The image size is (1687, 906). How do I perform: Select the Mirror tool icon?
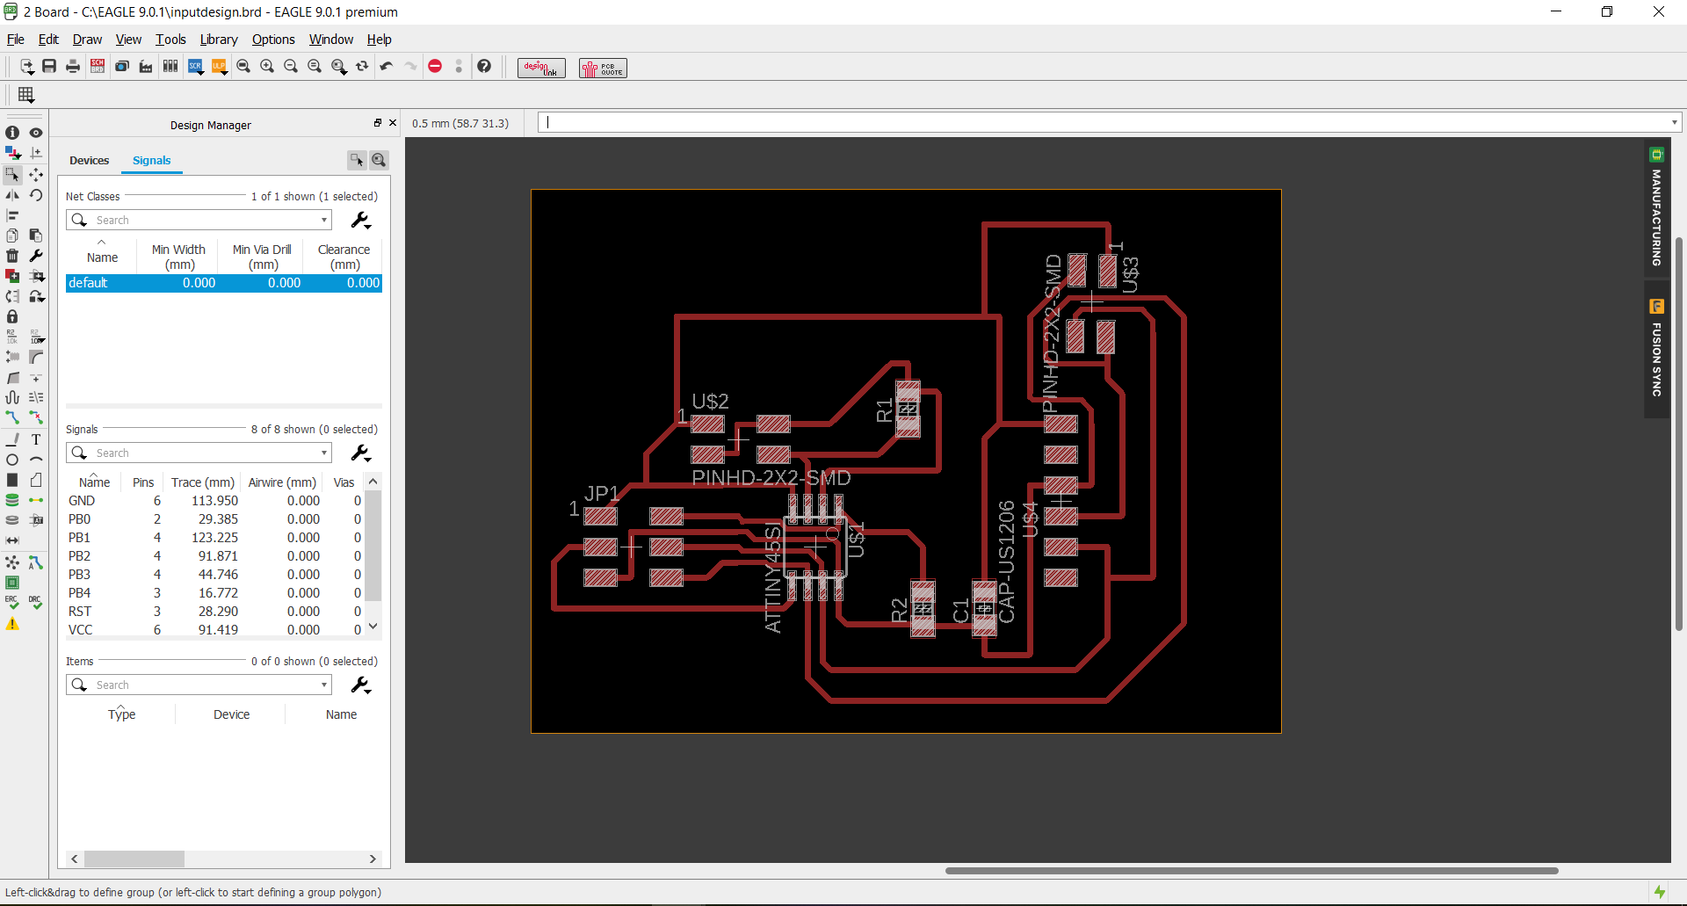(x=12, y=195)
